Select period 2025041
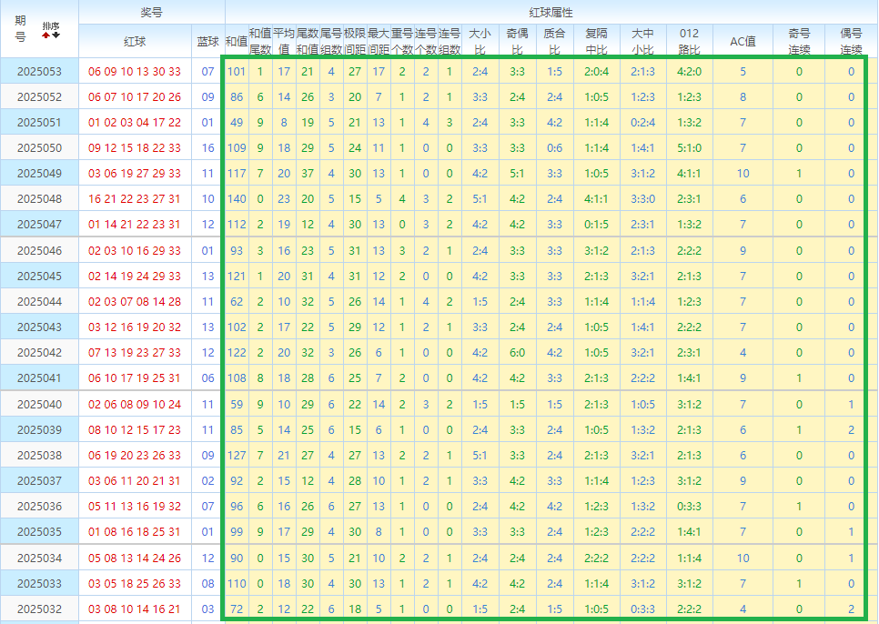879x624 pixels. coord(39,378)
